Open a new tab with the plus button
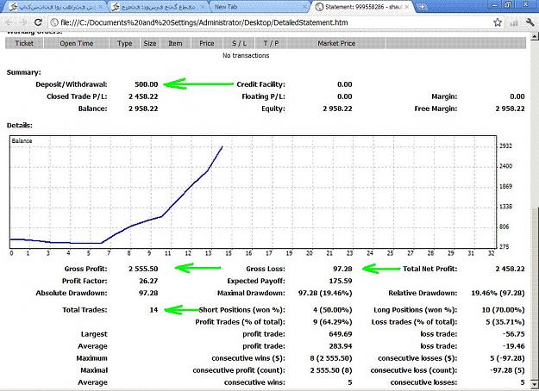 (x=422, y=7)
